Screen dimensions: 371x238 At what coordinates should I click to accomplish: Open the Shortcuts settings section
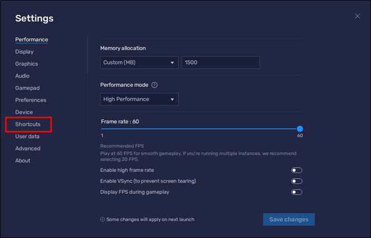click(x=27, y=124)
